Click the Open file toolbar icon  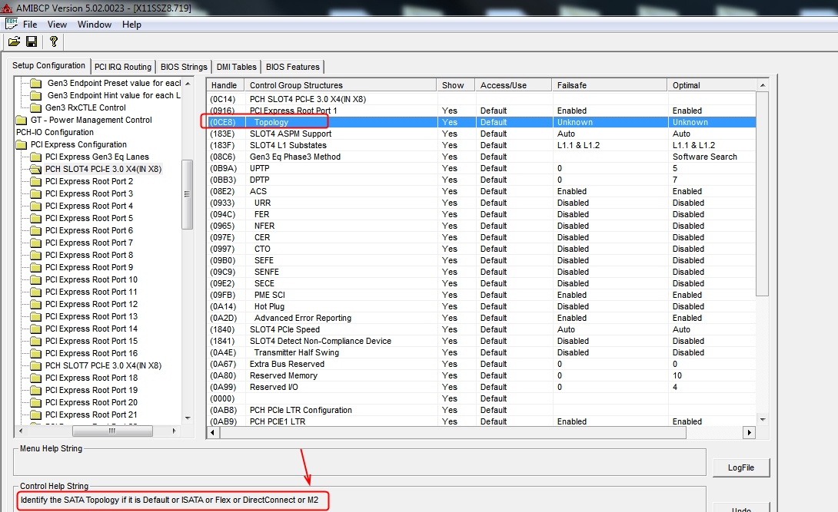coord(15,41)
